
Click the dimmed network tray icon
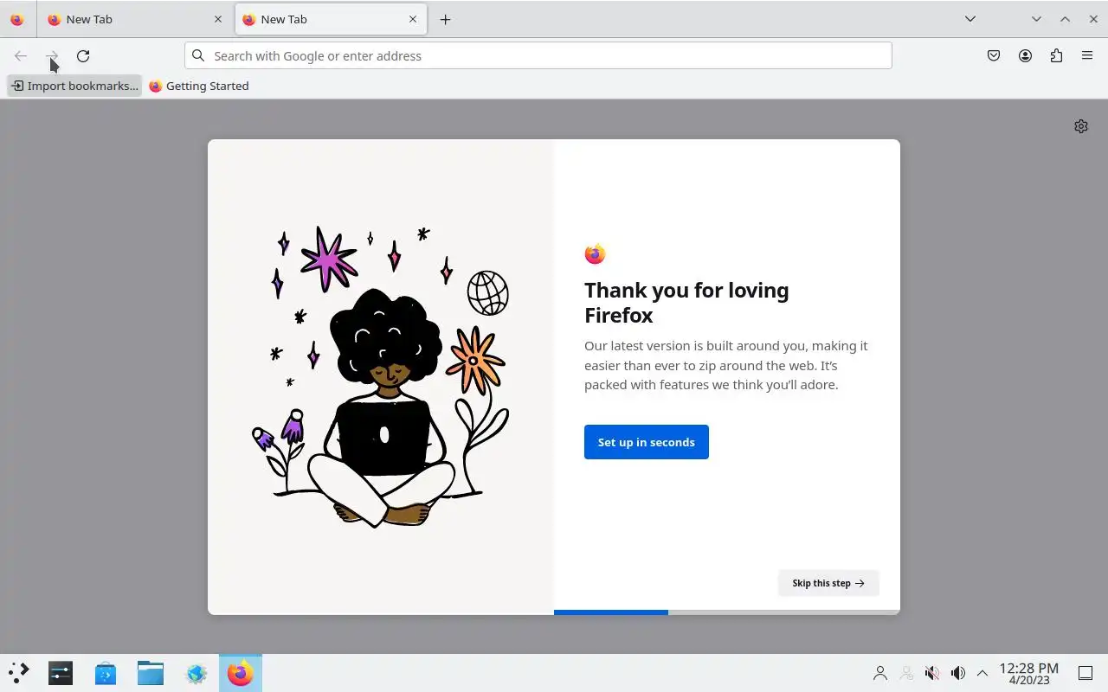pos(906,673)
